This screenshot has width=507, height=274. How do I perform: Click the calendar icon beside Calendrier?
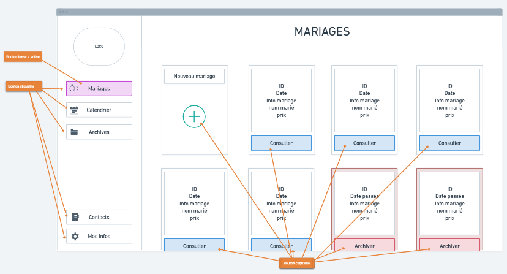pyautogui.click(x=74, y=110)
